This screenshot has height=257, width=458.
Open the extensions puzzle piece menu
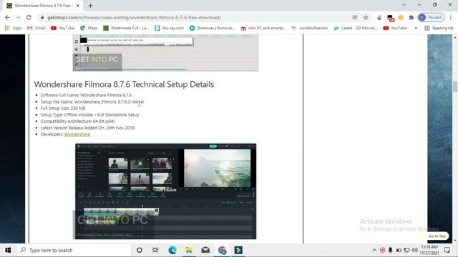point(411,17)
